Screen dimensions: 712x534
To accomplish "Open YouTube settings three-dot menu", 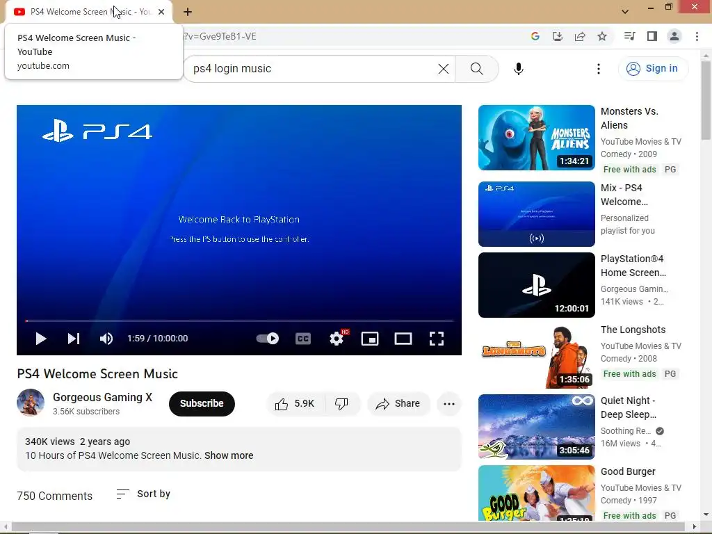I will 599,69.
